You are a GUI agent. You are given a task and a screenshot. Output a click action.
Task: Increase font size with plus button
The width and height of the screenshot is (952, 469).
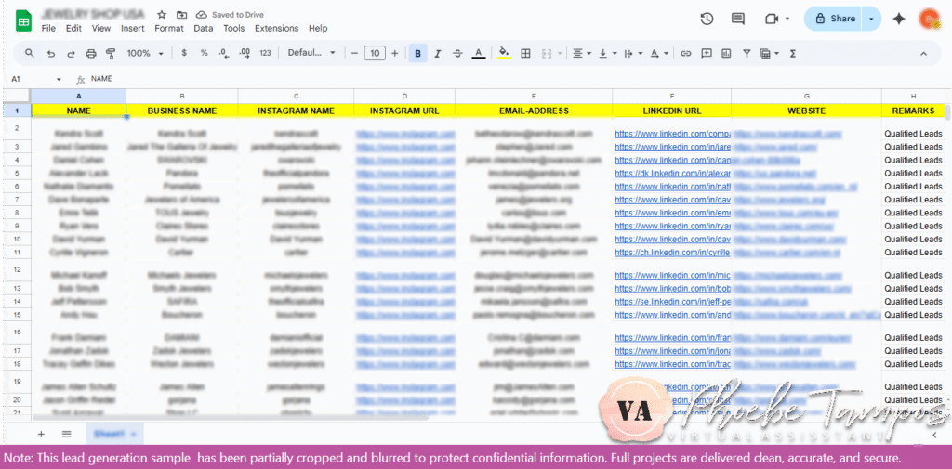(394, 53)
